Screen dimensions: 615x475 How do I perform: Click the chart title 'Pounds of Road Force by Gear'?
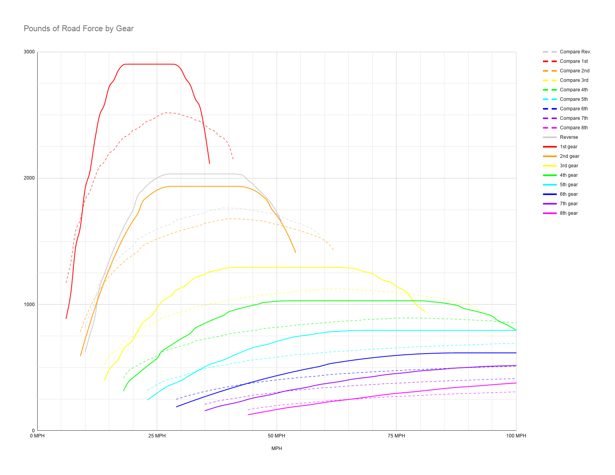pos(79,28)
